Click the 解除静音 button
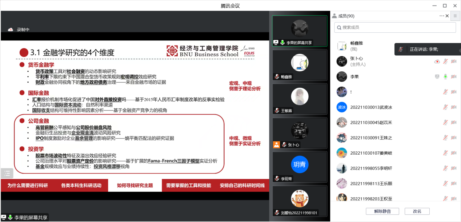The image size is (461, 222). coord(382,211)
